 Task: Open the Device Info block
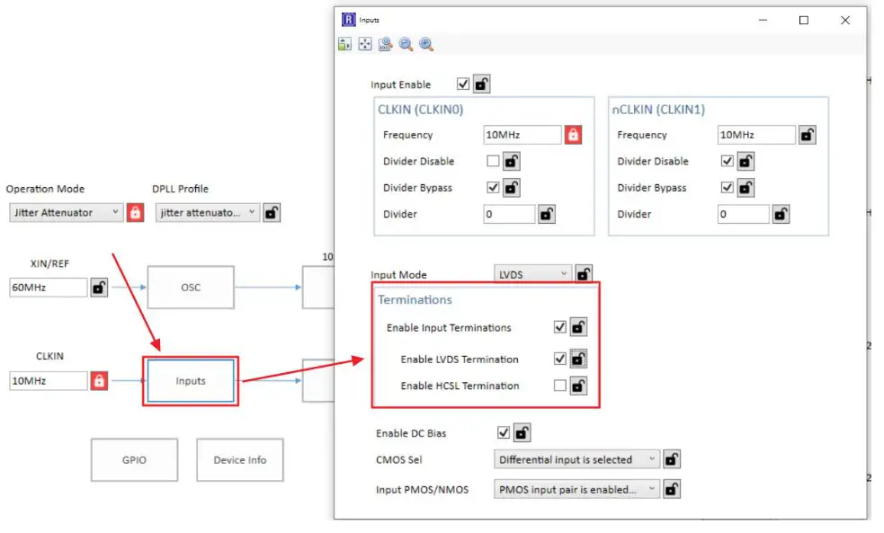[239, 460]
